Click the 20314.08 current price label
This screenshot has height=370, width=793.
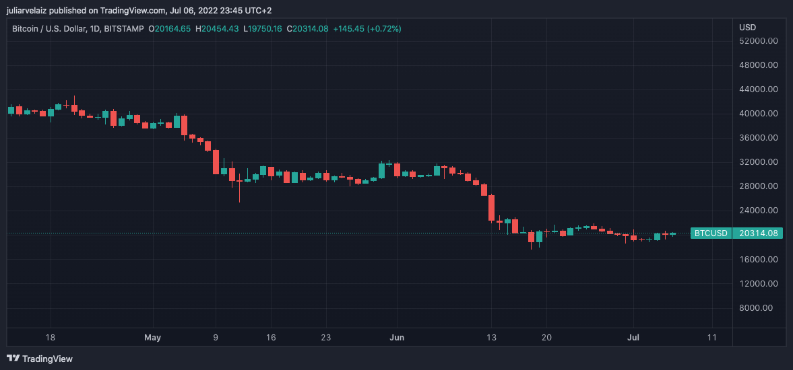click(759, 233)
